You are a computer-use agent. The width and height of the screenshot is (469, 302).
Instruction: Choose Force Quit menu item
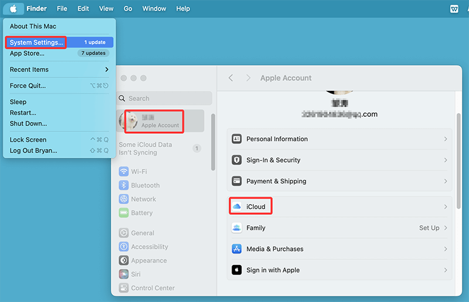[x=59, y=86]
